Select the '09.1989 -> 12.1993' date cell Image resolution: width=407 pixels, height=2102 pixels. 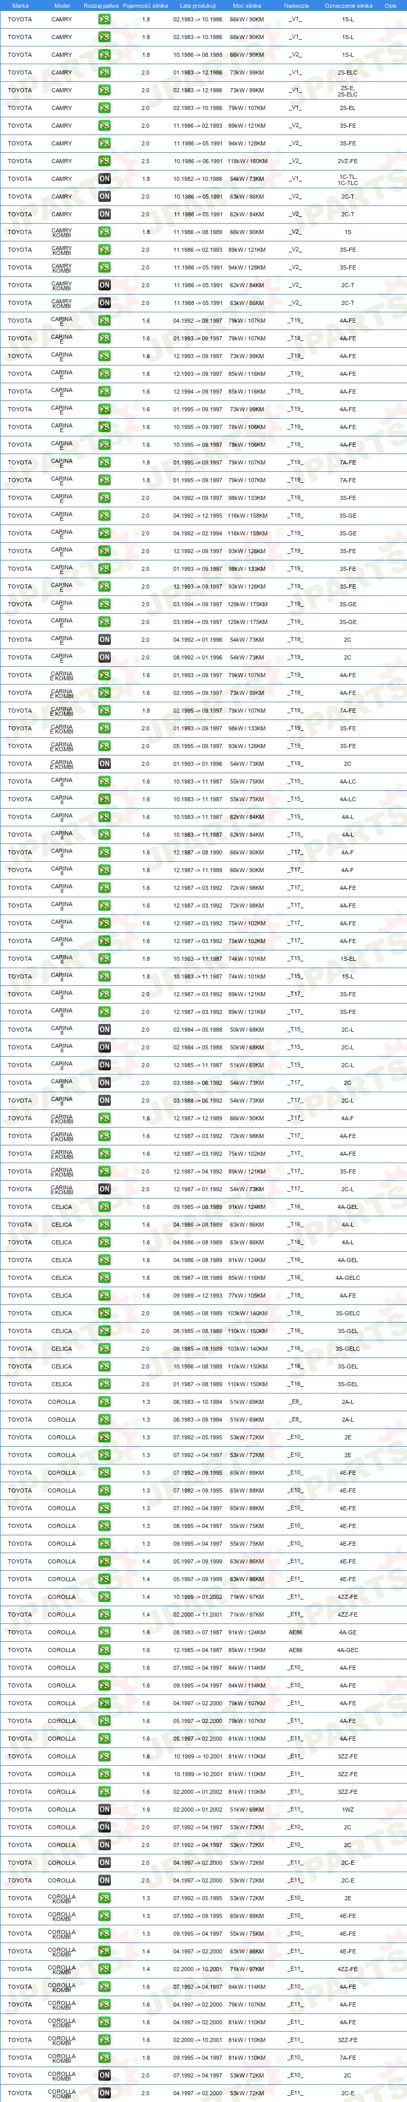coord(198,1296)
